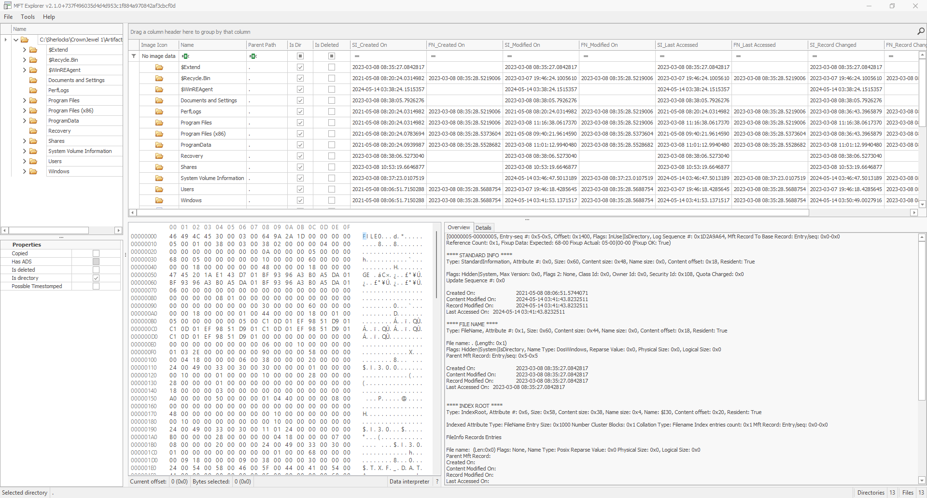This screenshot has height=498, width=927.
Task: Expand the Windows tree node
Action: pyautogui.click(x=25, y=171)
